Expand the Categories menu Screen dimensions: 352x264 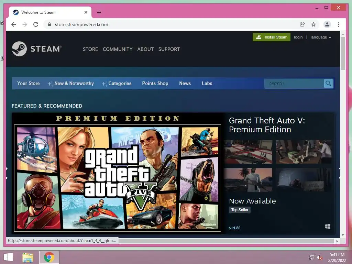117,84
